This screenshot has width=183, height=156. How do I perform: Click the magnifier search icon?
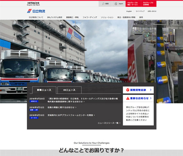click(103, 4)
